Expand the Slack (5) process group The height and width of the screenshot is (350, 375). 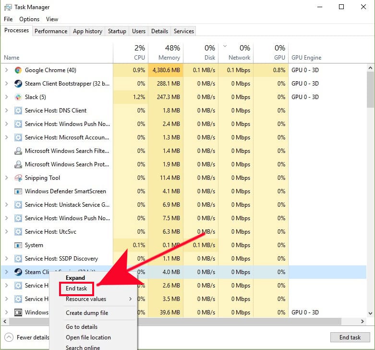(6, 97)
